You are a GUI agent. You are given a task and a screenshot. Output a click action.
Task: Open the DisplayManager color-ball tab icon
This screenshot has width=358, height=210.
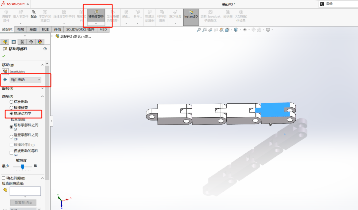pyautogui.click(x=40, y=42)
